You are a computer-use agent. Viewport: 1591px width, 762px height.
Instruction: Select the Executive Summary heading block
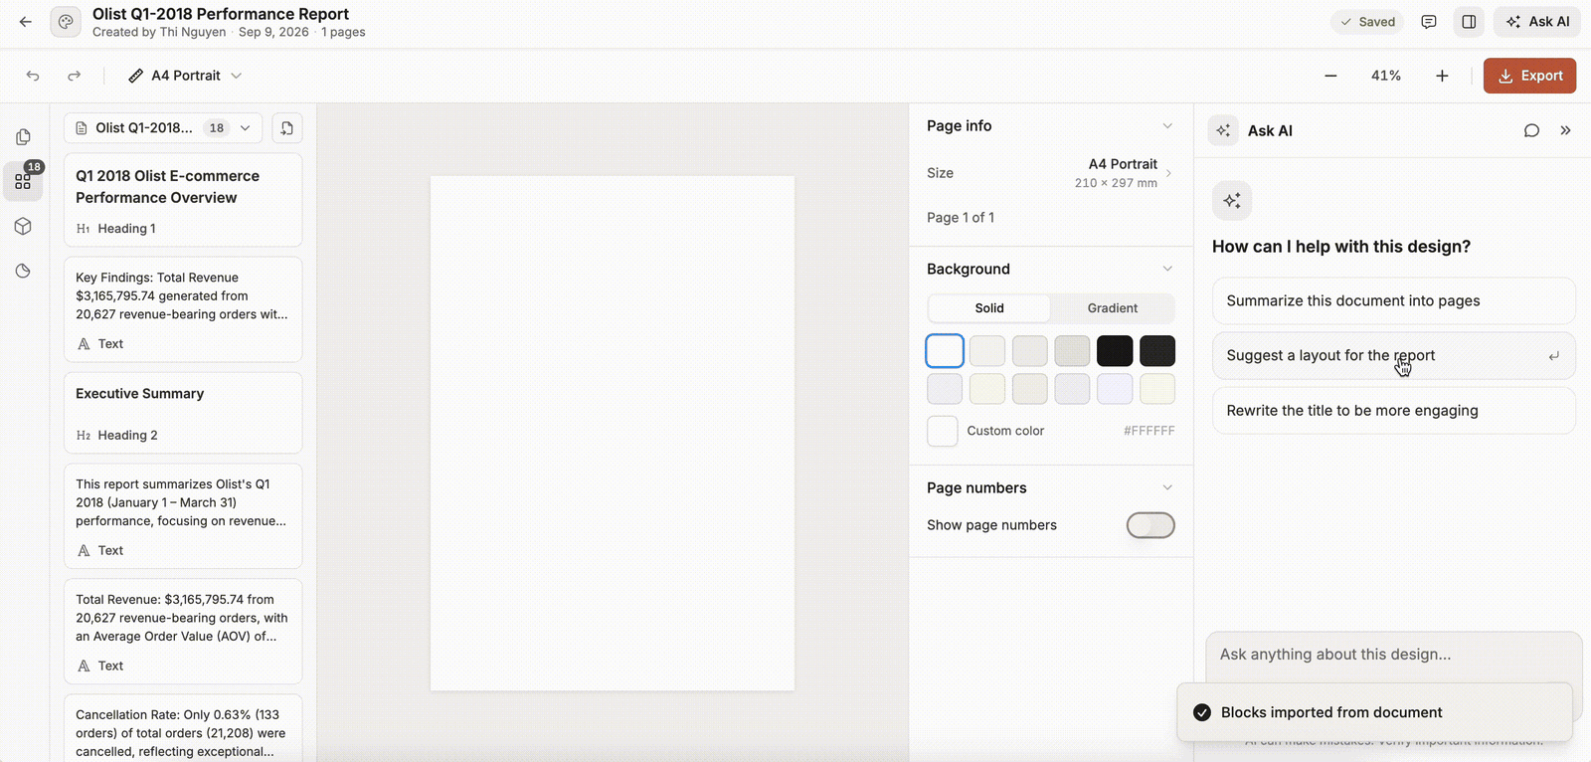pyautogui.click(x=183, y=413)
